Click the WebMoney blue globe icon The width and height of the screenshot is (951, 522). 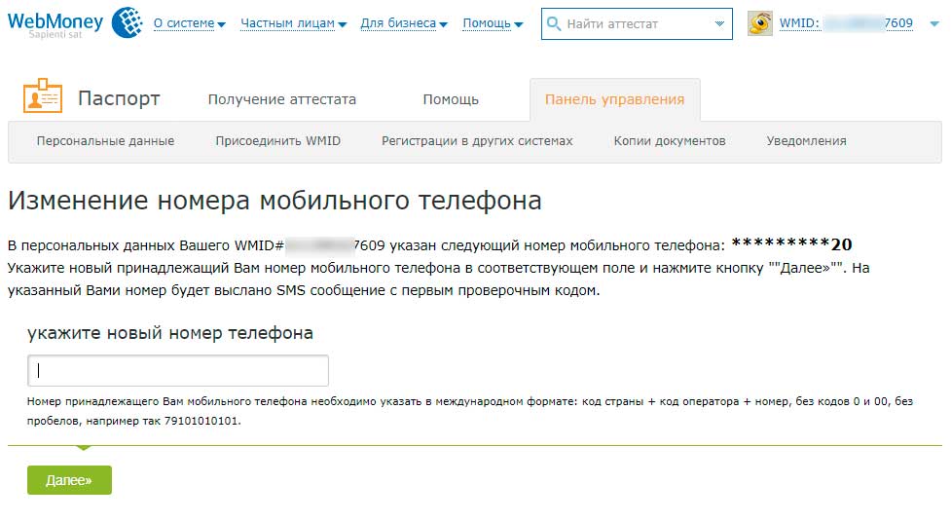(x=128, y=23)
